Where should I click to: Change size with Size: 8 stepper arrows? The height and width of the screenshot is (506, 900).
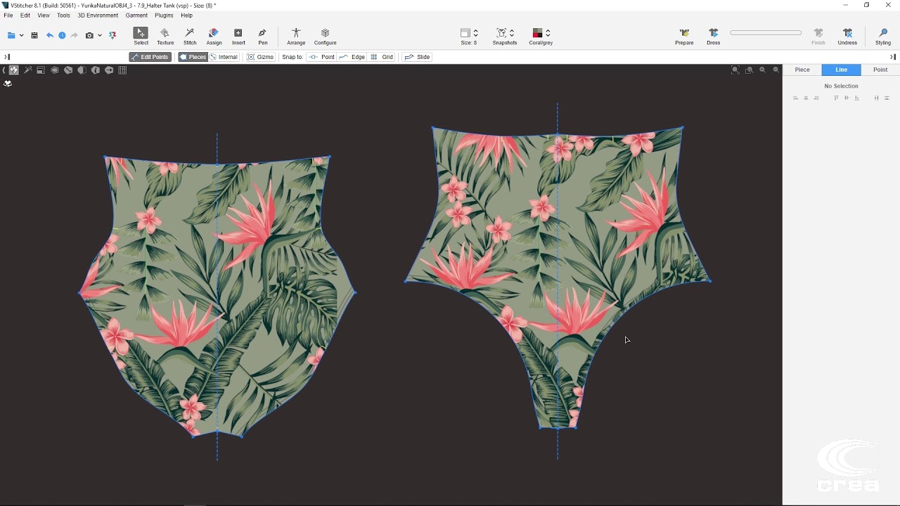click(476, 33)
